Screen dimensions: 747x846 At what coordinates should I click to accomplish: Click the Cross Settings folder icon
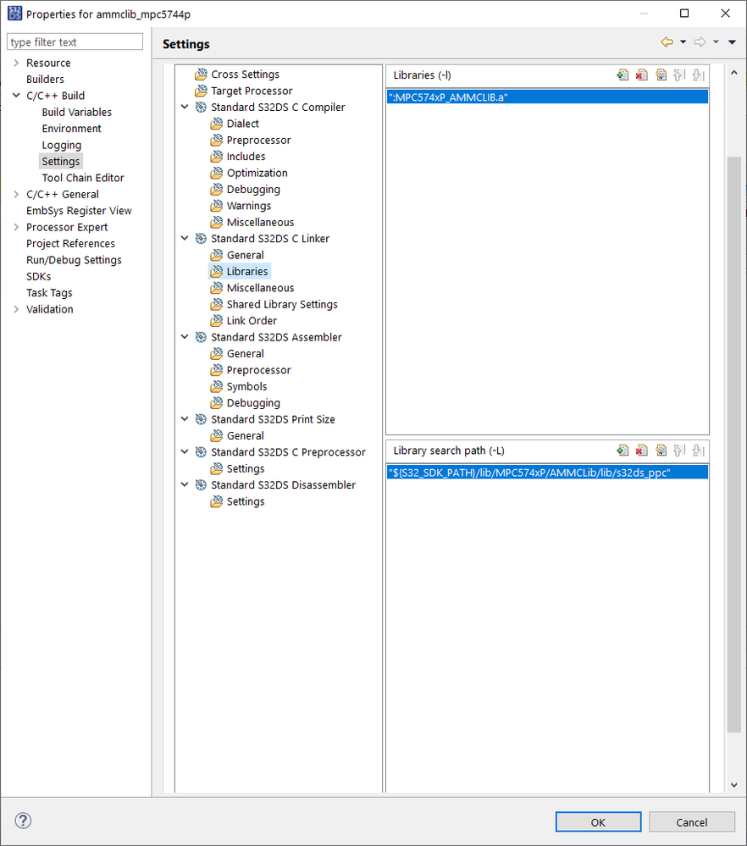[201, 75]
